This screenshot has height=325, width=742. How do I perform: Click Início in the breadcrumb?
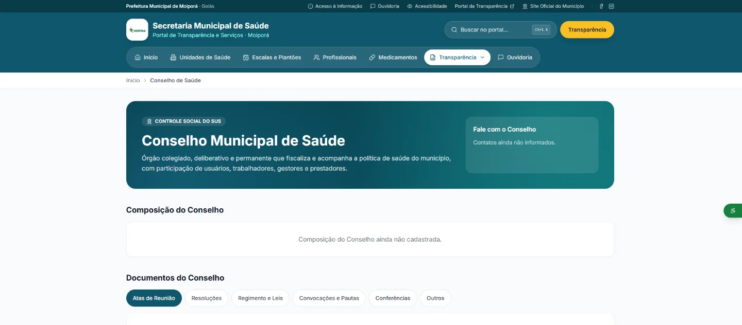(x=133, y=81)
